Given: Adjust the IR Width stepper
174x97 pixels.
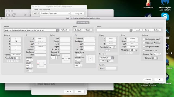Looking at the screenshot, I should click(32, 65).
